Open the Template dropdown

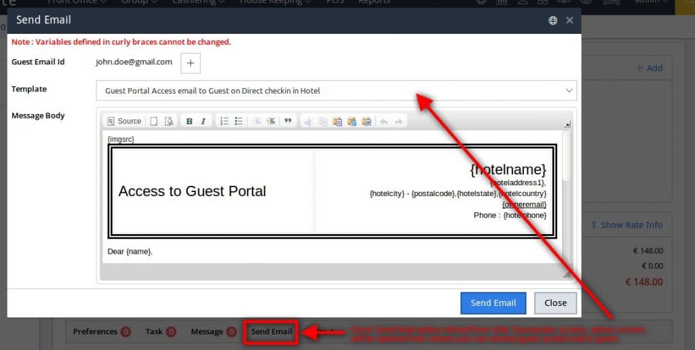click(337, 90)
